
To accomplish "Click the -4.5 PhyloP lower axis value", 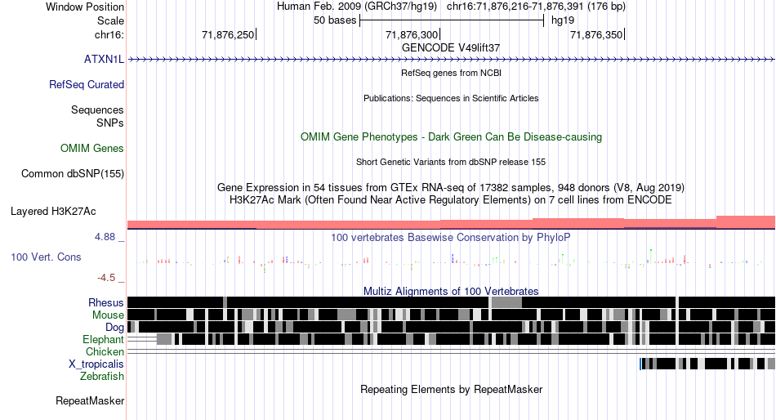I will tap(106, 278).
